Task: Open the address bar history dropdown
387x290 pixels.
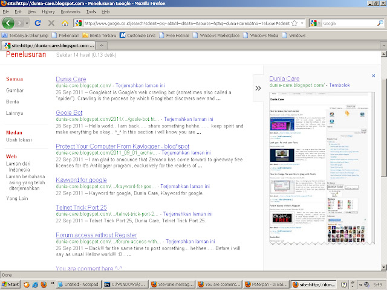Action: [x=302, y=23]
